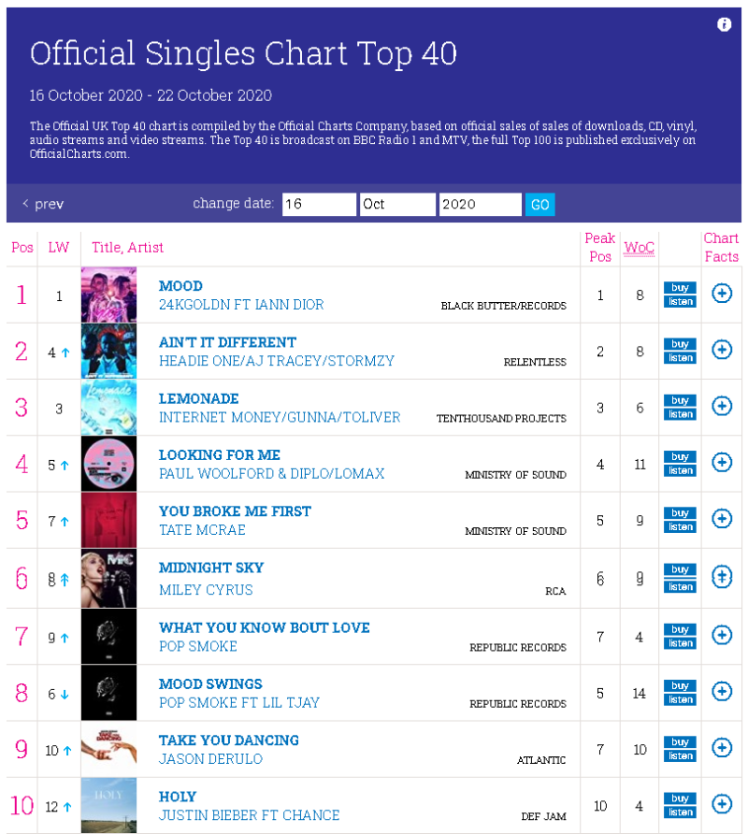Click the month field showing Oct
Screen dimensions: 748x834
pos(399,204)
